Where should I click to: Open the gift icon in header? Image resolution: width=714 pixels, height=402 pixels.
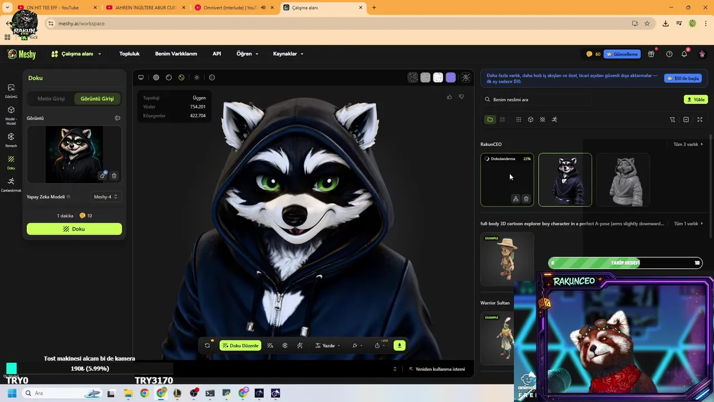coord(651,54)
